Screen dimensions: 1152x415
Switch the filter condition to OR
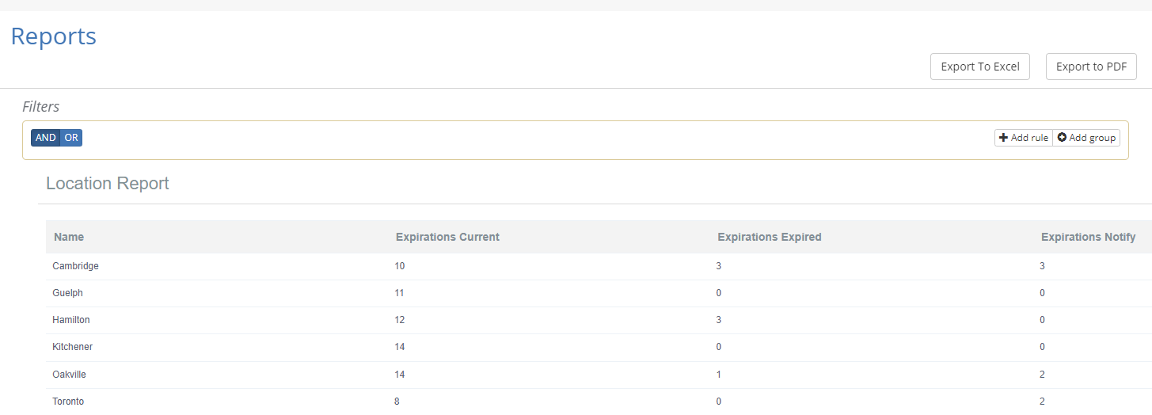(71, 138)
